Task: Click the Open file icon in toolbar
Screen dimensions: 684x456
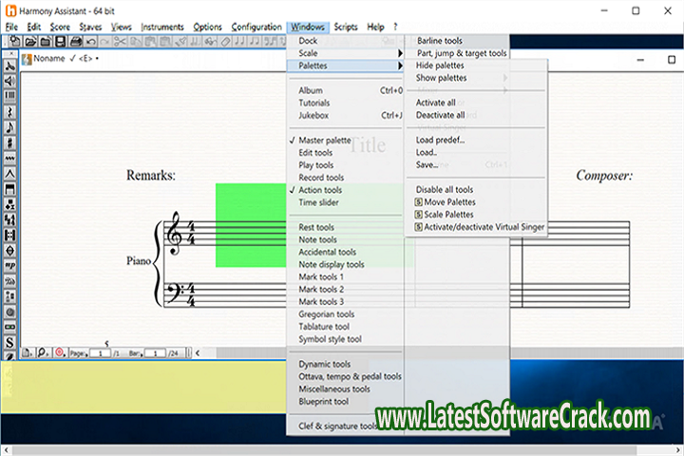Action: coord(30,42)
